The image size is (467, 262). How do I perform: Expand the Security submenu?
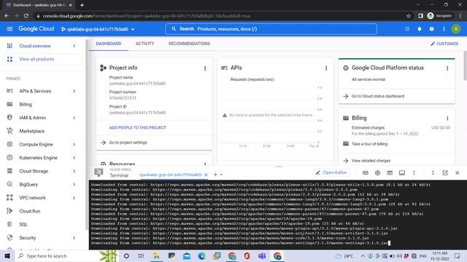click(x=74, y=238)
